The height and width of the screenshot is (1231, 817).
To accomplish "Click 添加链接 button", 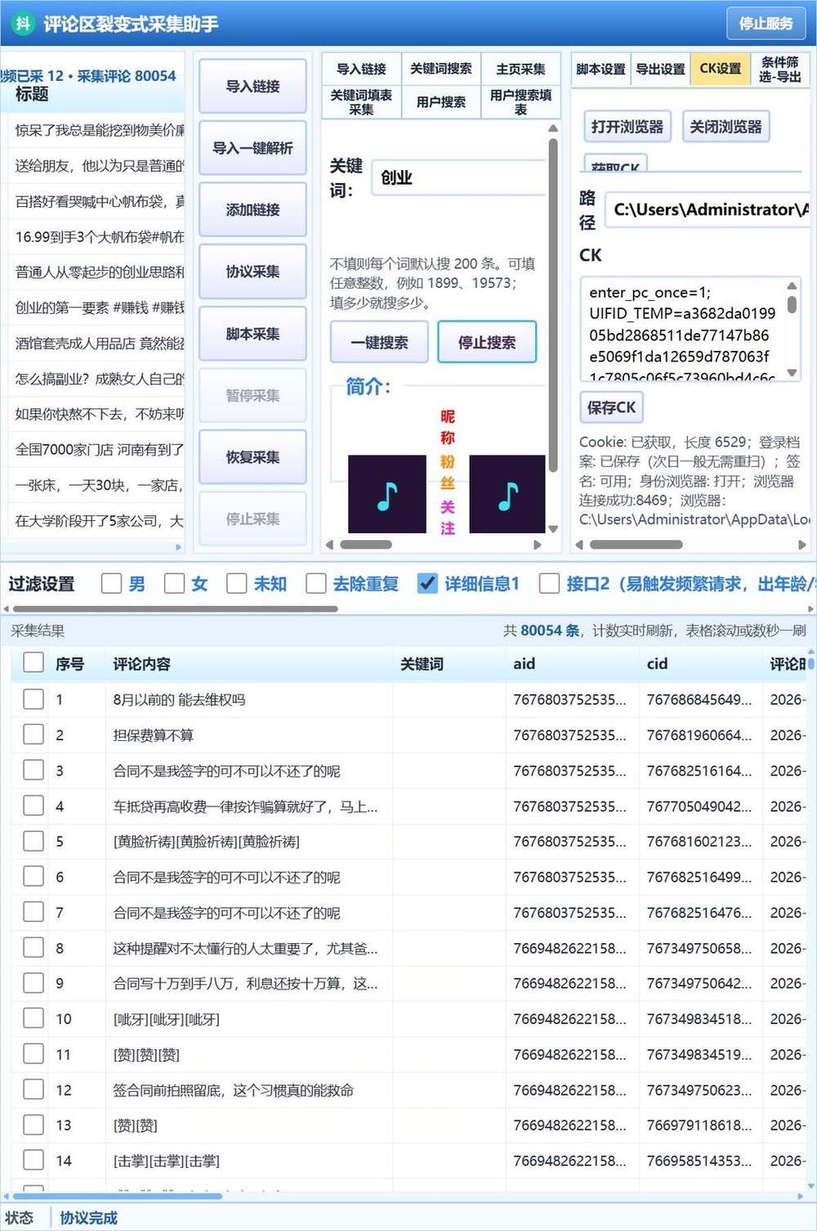I will 252,210.
